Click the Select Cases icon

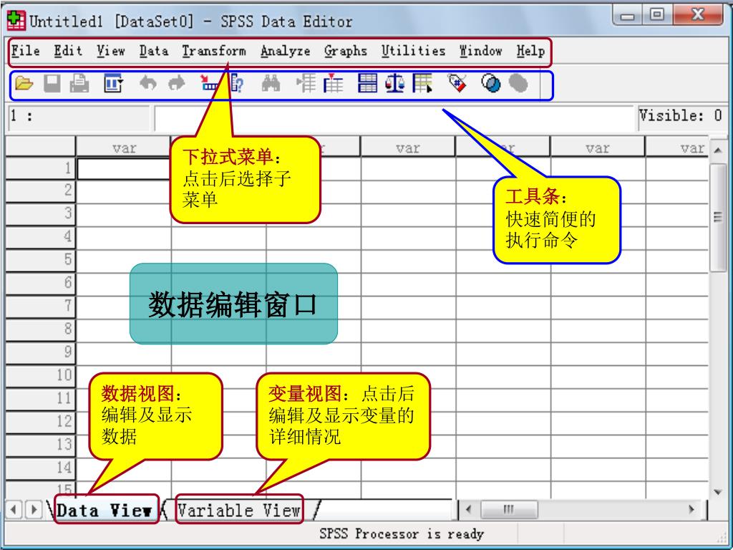click(422, 84)
